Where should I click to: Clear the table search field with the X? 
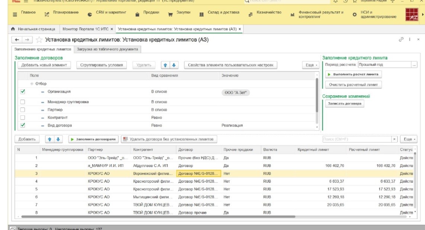[395, 139]
